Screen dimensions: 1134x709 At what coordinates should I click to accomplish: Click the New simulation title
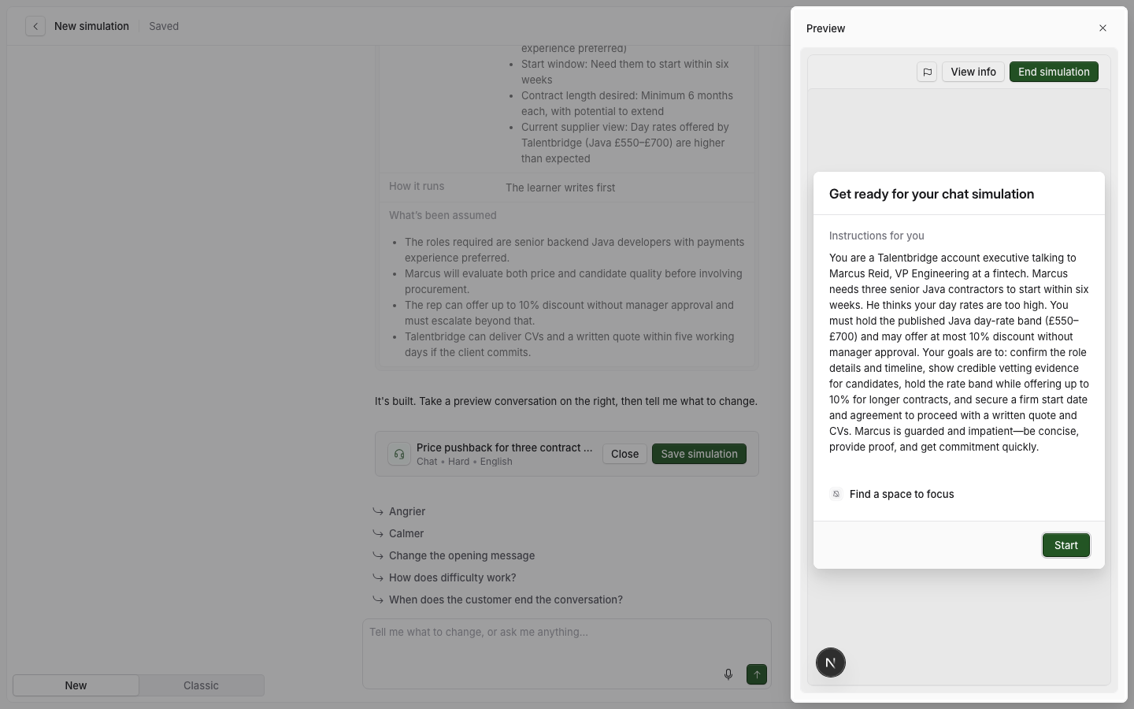click(91, 26)
